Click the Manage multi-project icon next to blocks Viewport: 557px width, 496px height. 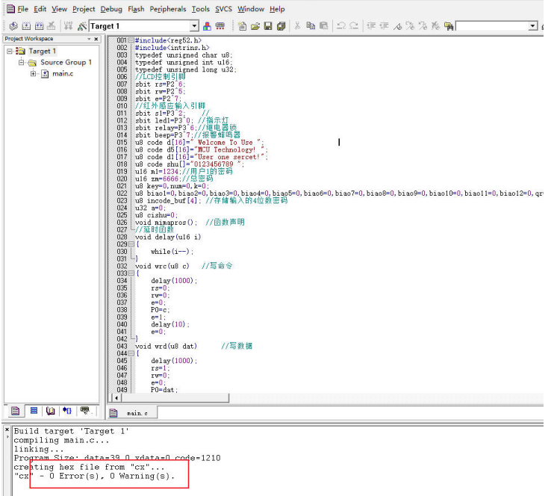pyautogui.click(x=220, y=26)
